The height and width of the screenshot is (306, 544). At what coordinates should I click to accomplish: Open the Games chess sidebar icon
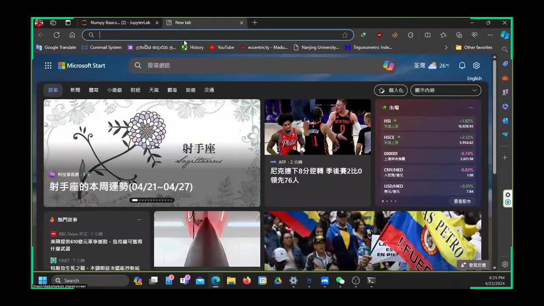505,92
